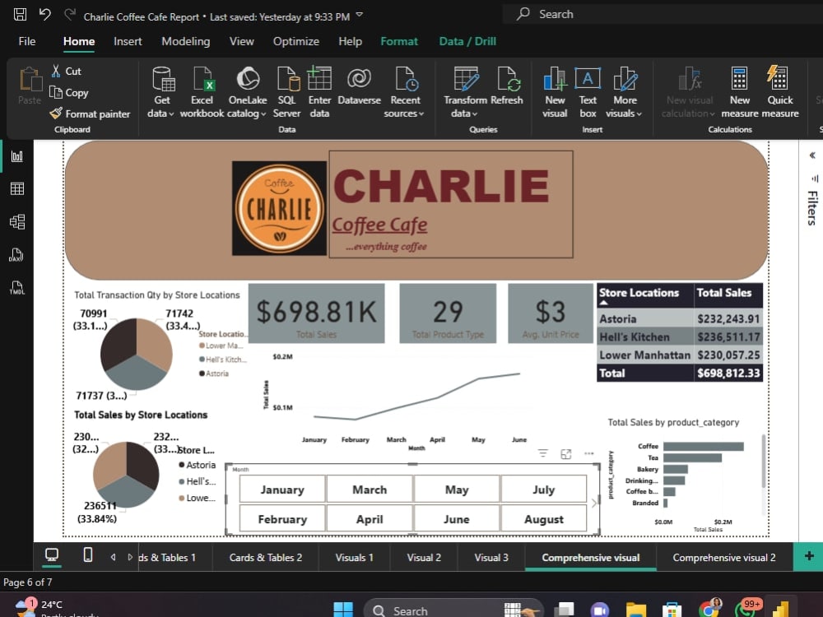
Task: Create a New measure
Action: (x=740, y=92)
